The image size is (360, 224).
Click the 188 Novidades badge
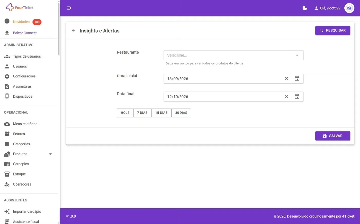pos(37,22)
